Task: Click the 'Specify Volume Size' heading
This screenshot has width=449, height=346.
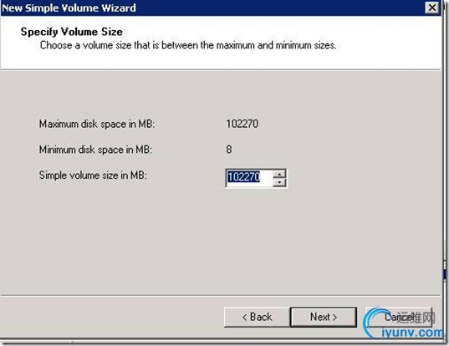Action: [x=72, y=32]
